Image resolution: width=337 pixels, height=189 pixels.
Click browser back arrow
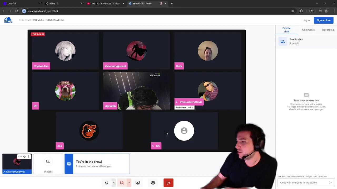pyautogui.click(x=4, y=11)
